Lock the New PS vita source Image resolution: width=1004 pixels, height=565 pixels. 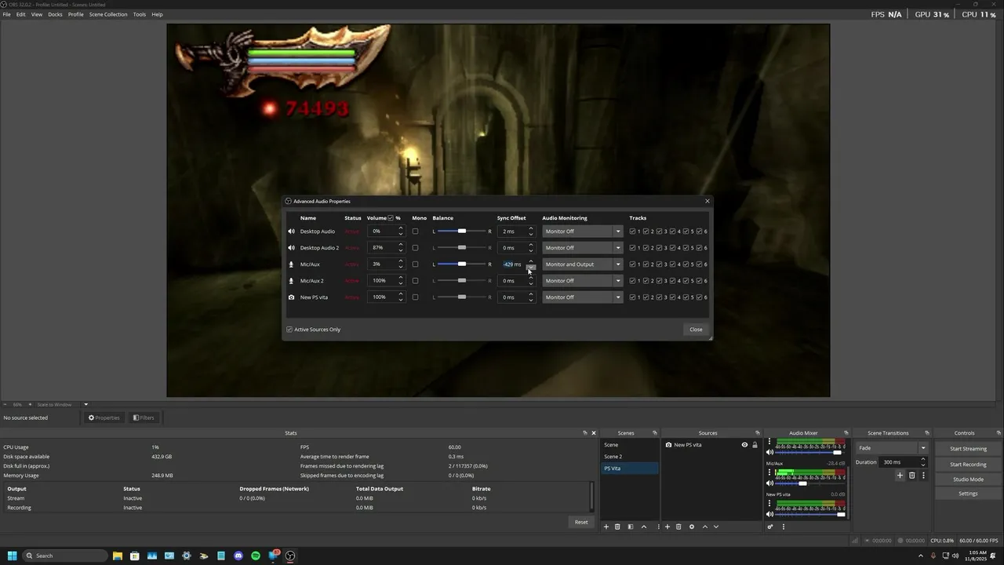point(755,445)
